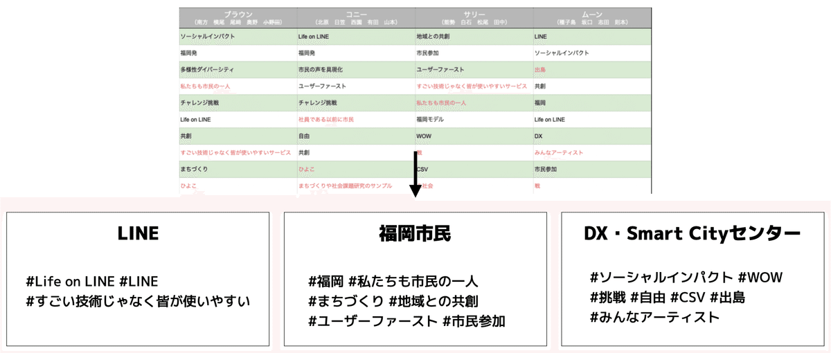
Task: Click the #自由 hashtag
Action: tap(648, 298)
